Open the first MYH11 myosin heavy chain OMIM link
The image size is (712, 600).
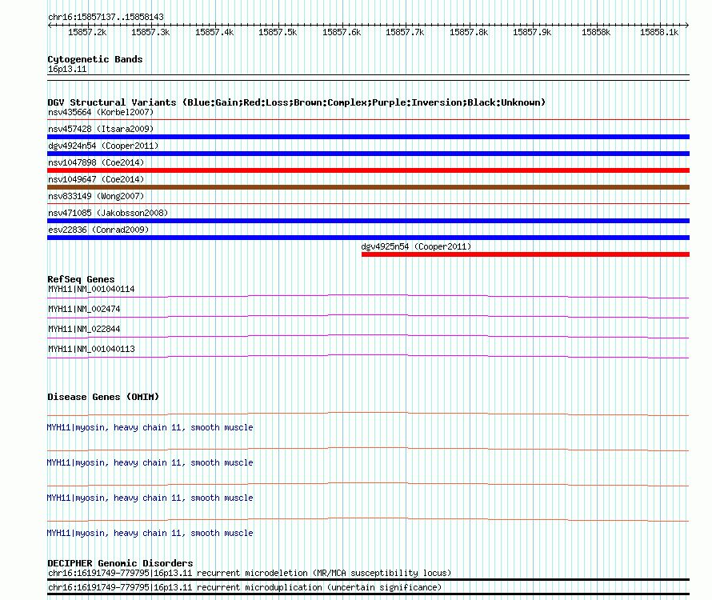coord(150,427)
